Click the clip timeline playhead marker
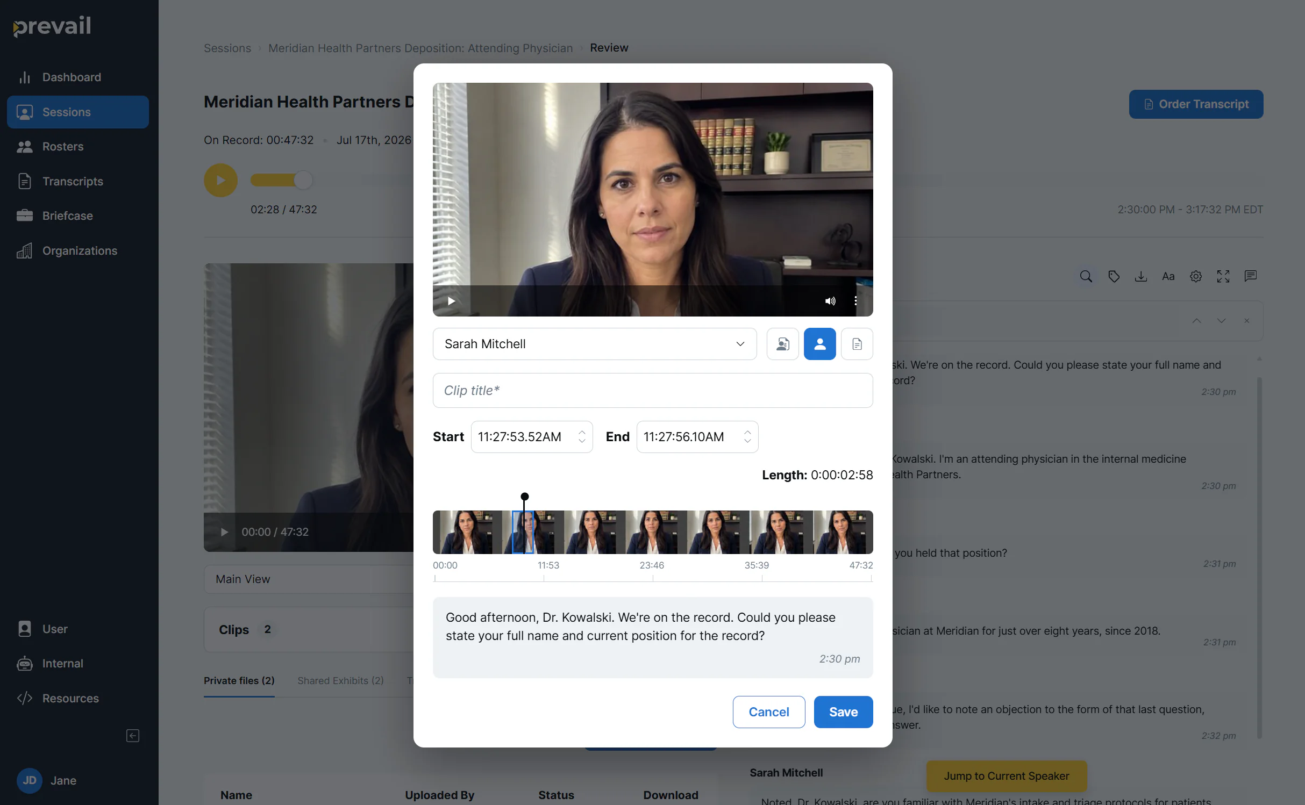1305x805 pixels. [x=525, y=497]
